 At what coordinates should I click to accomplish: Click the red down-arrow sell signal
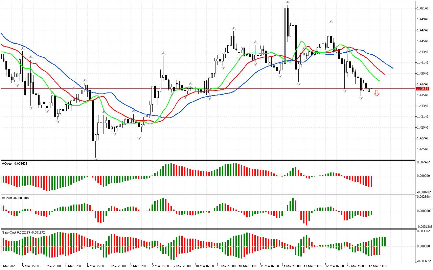pyautogui.click(x=377, y=93)
